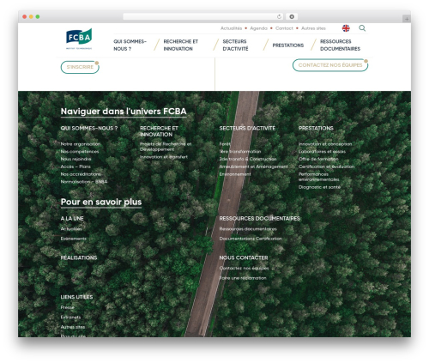The height and width of the screenshot is (363, 429).
Task: Open footer link Evènements
Action: point(73,239)
